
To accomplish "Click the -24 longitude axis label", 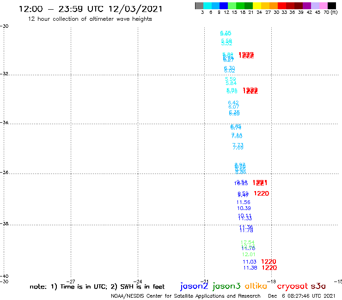I will tap(138, 282).
